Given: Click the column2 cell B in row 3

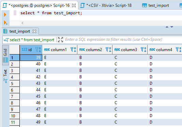Looking at the screenshot, I should click(x=95, y=70).
